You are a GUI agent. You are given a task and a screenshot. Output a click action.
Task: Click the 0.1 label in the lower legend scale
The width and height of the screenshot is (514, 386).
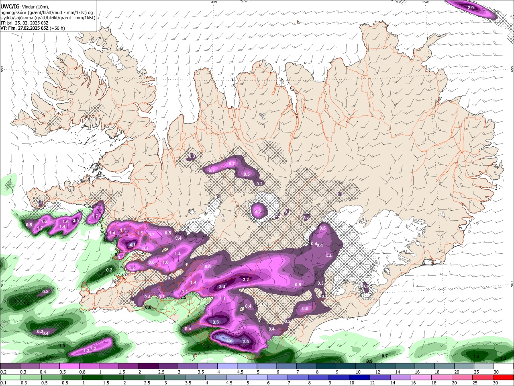4,383
